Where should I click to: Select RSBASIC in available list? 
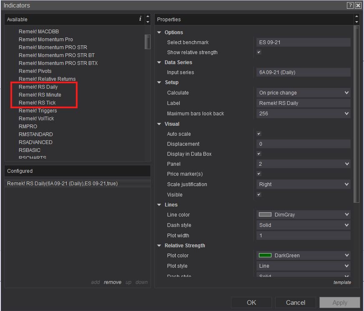click(30, 150)
